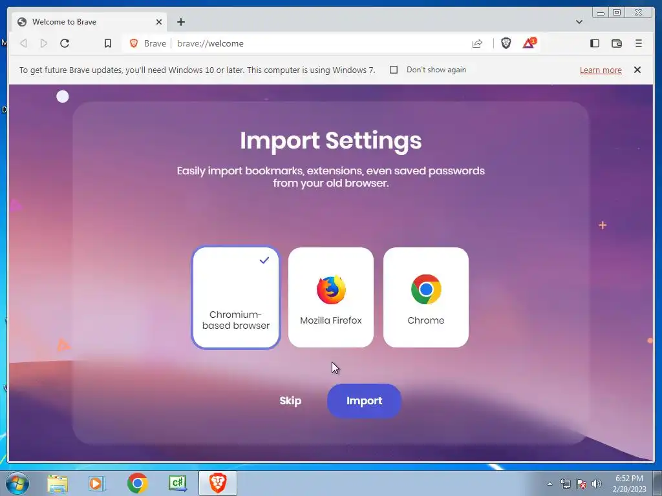Toggle the sidebar panel icon

click(x=595, y=43)
